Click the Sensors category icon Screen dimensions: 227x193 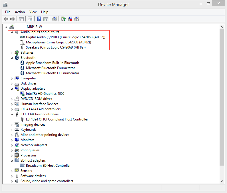tap(17, 171)
